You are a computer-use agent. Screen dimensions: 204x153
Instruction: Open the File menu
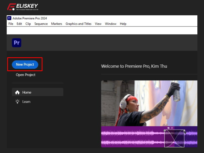coord(11,24)
